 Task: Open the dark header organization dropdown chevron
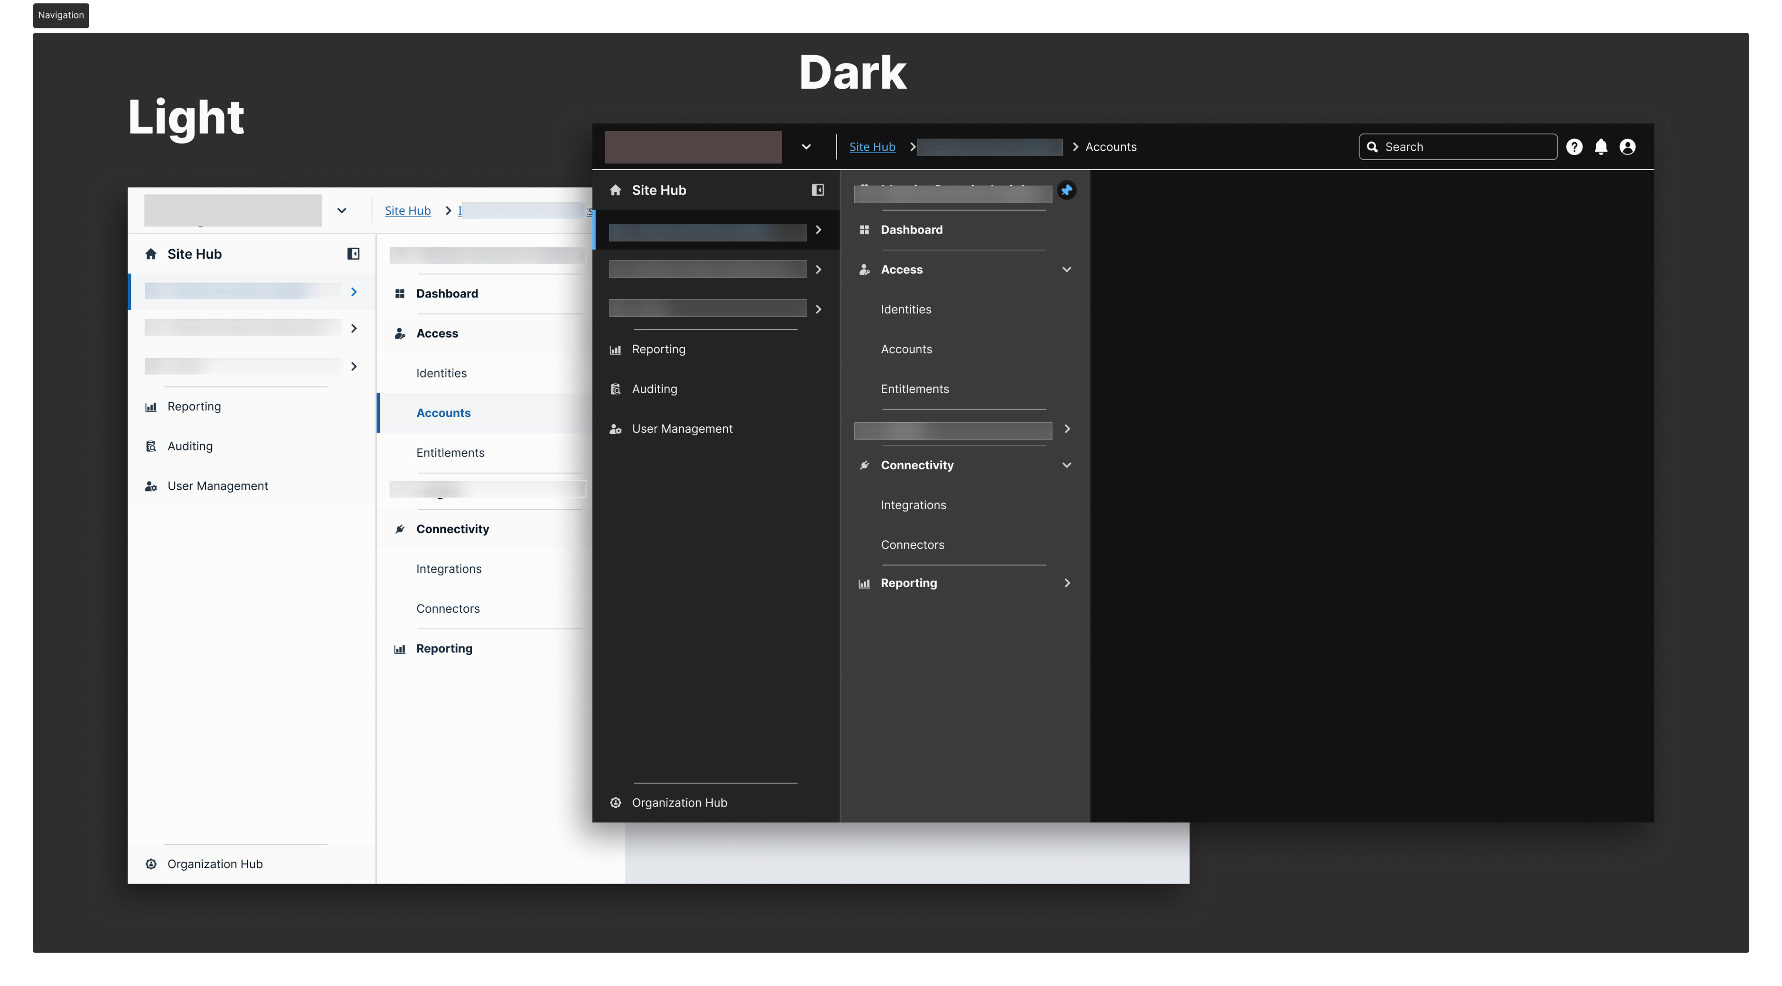coord(806,147)
